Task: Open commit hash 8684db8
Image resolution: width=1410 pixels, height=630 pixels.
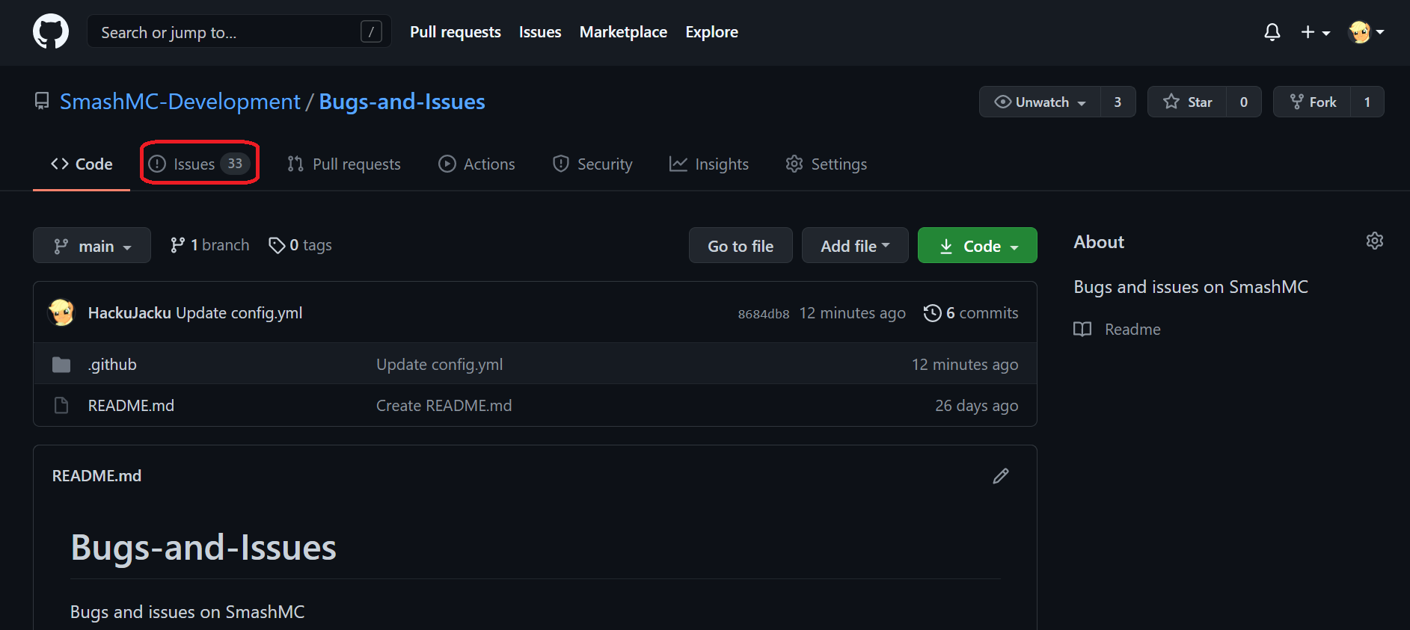Action: [764, 314]
